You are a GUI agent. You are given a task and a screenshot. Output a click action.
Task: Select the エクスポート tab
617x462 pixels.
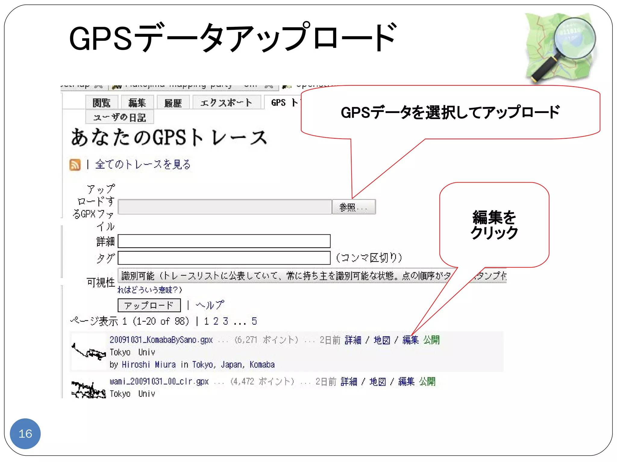point(227,103)
